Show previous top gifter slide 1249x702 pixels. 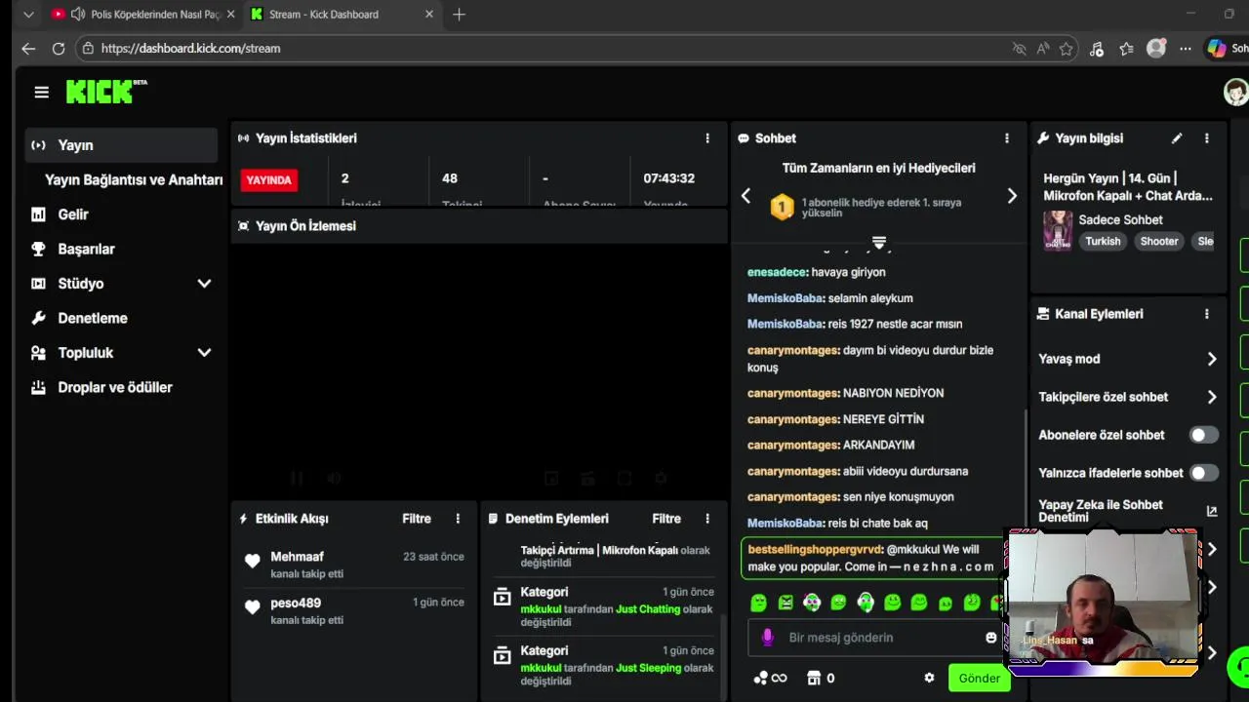tap(745, 196)
